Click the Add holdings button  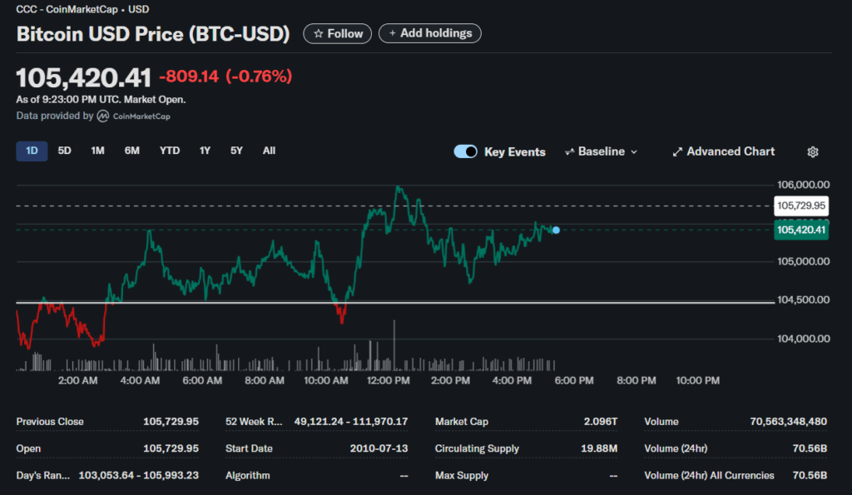coord(430,33)
